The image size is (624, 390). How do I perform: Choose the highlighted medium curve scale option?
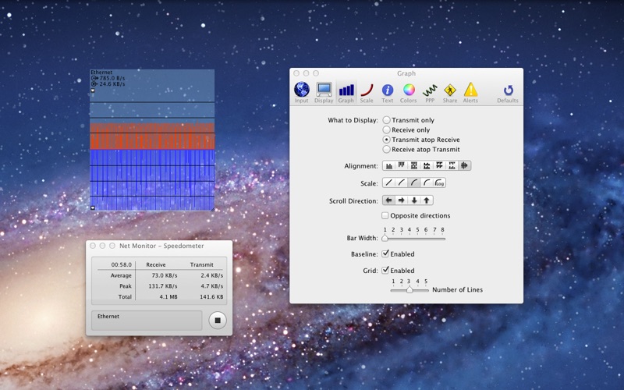coord(414,183)
